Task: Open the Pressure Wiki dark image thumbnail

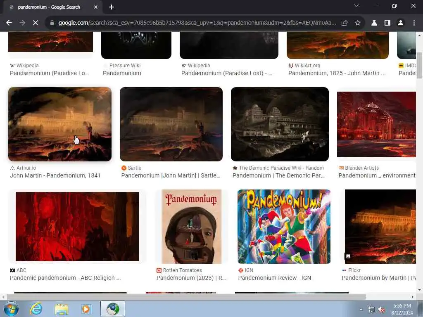Action: point(136,45)
